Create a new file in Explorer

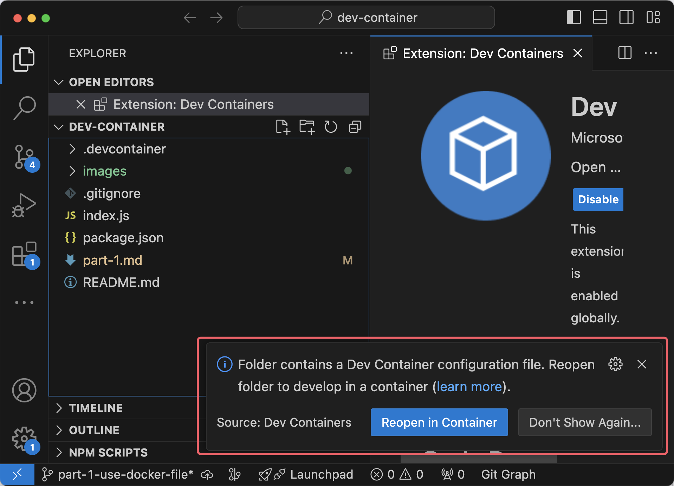(283, 127)
